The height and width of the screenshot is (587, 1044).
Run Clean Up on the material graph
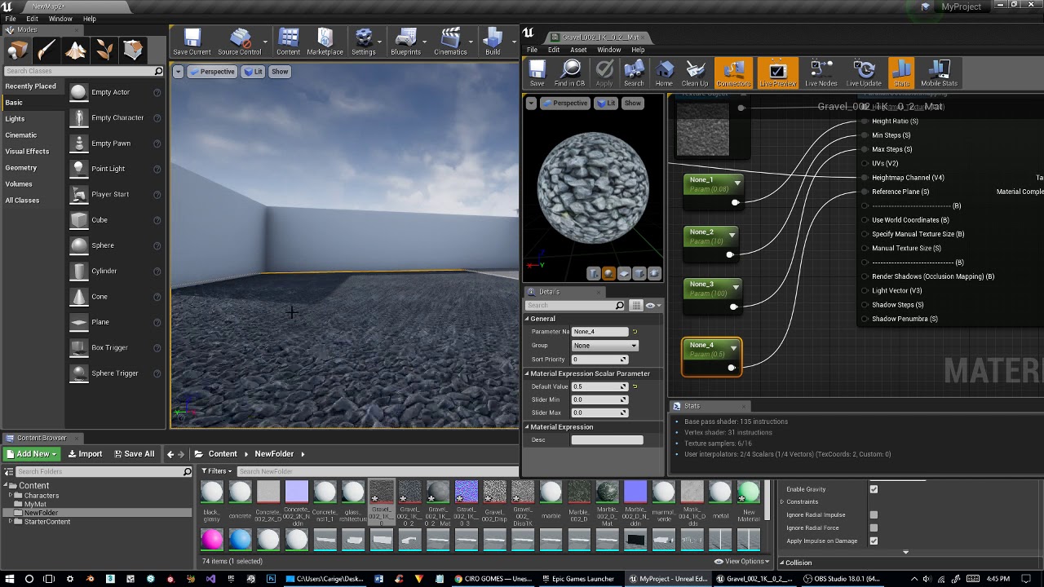(695, 73)
